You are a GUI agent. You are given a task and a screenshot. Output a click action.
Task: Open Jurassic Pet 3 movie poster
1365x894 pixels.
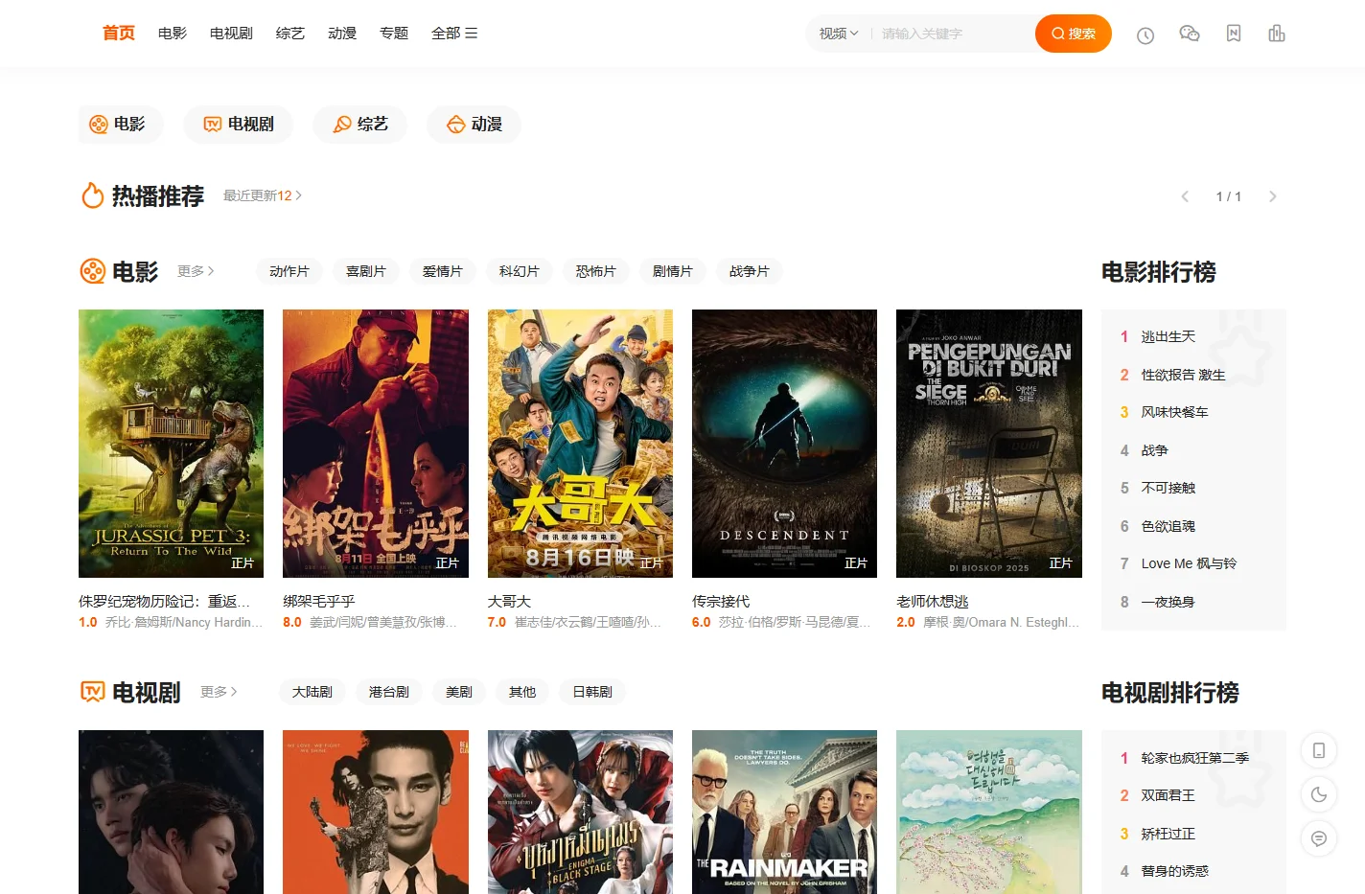click(171, 444)
